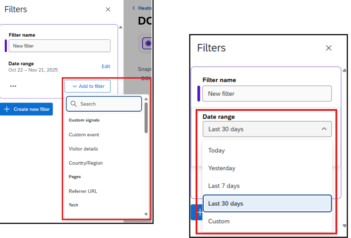
Task: Click the scroll down arrow in signals list
Action: pyautogui.click(x=146, y=214)
